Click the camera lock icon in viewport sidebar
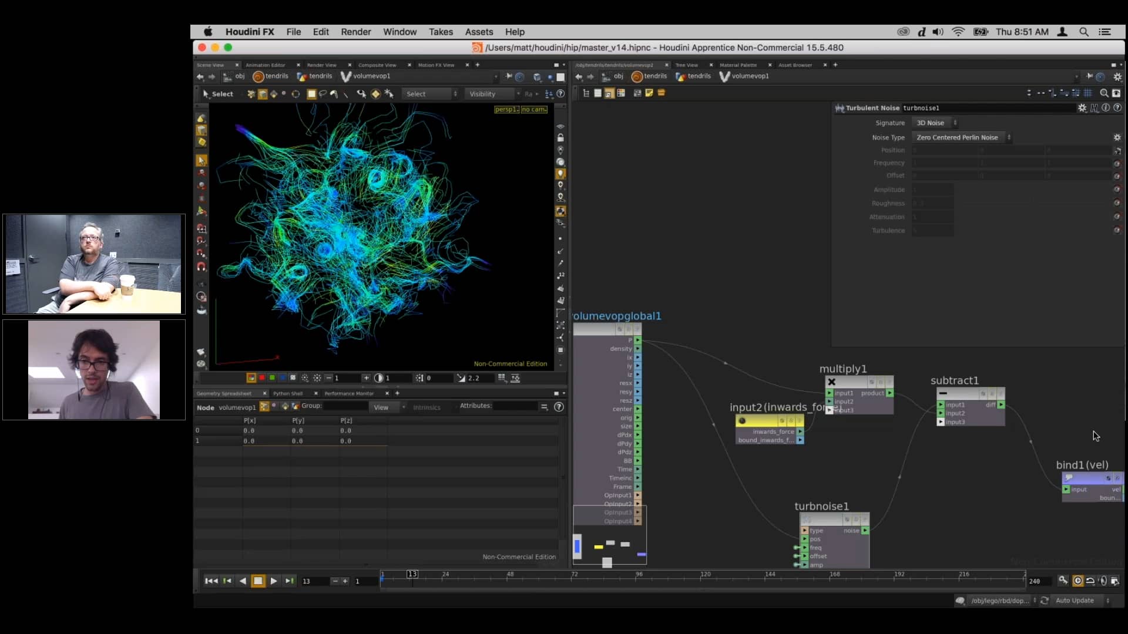The image size is (1128, 634). coord(560,137)
